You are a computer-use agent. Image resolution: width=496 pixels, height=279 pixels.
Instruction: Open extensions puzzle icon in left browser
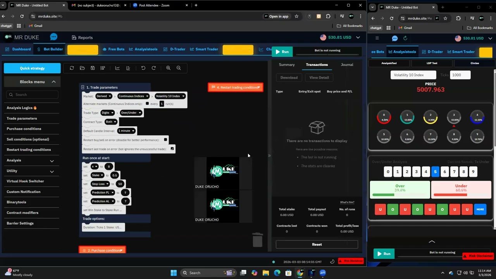pyautogui.click(x=329, y=16)
